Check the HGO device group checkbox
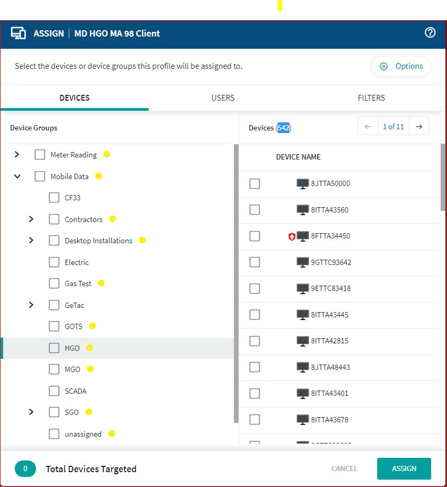447x487 pixels. click(54, 348)
